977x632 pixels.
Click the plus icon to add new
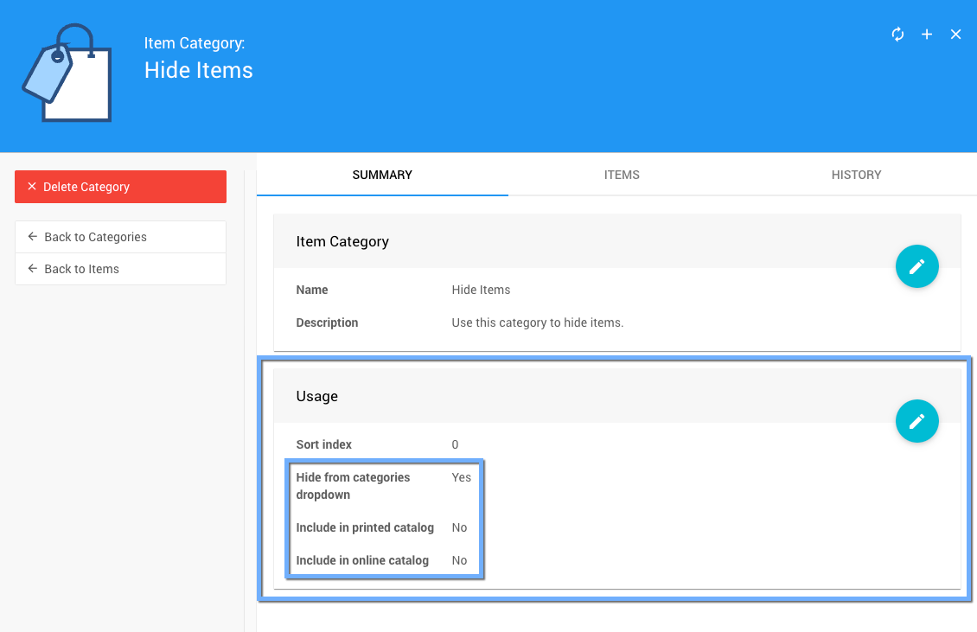[927, 35]
